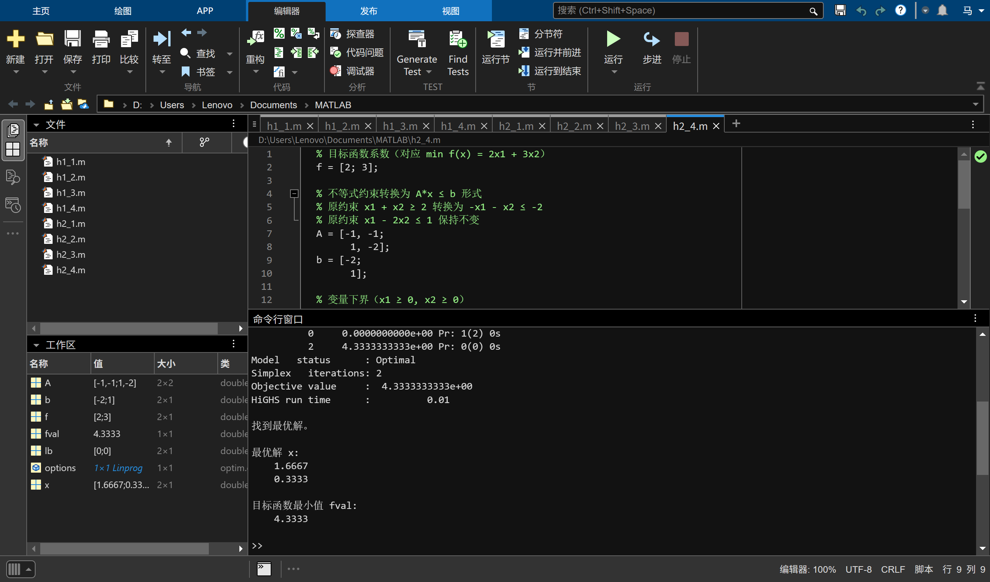Click the Run Section icon

495,40
